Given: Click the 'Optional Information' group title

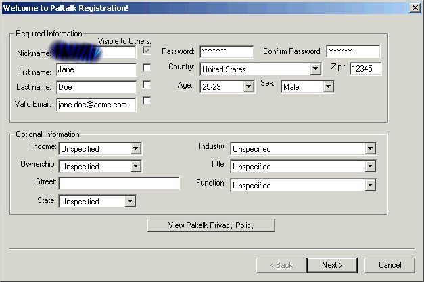Looking at the screenshot, I should coord(47,134).
